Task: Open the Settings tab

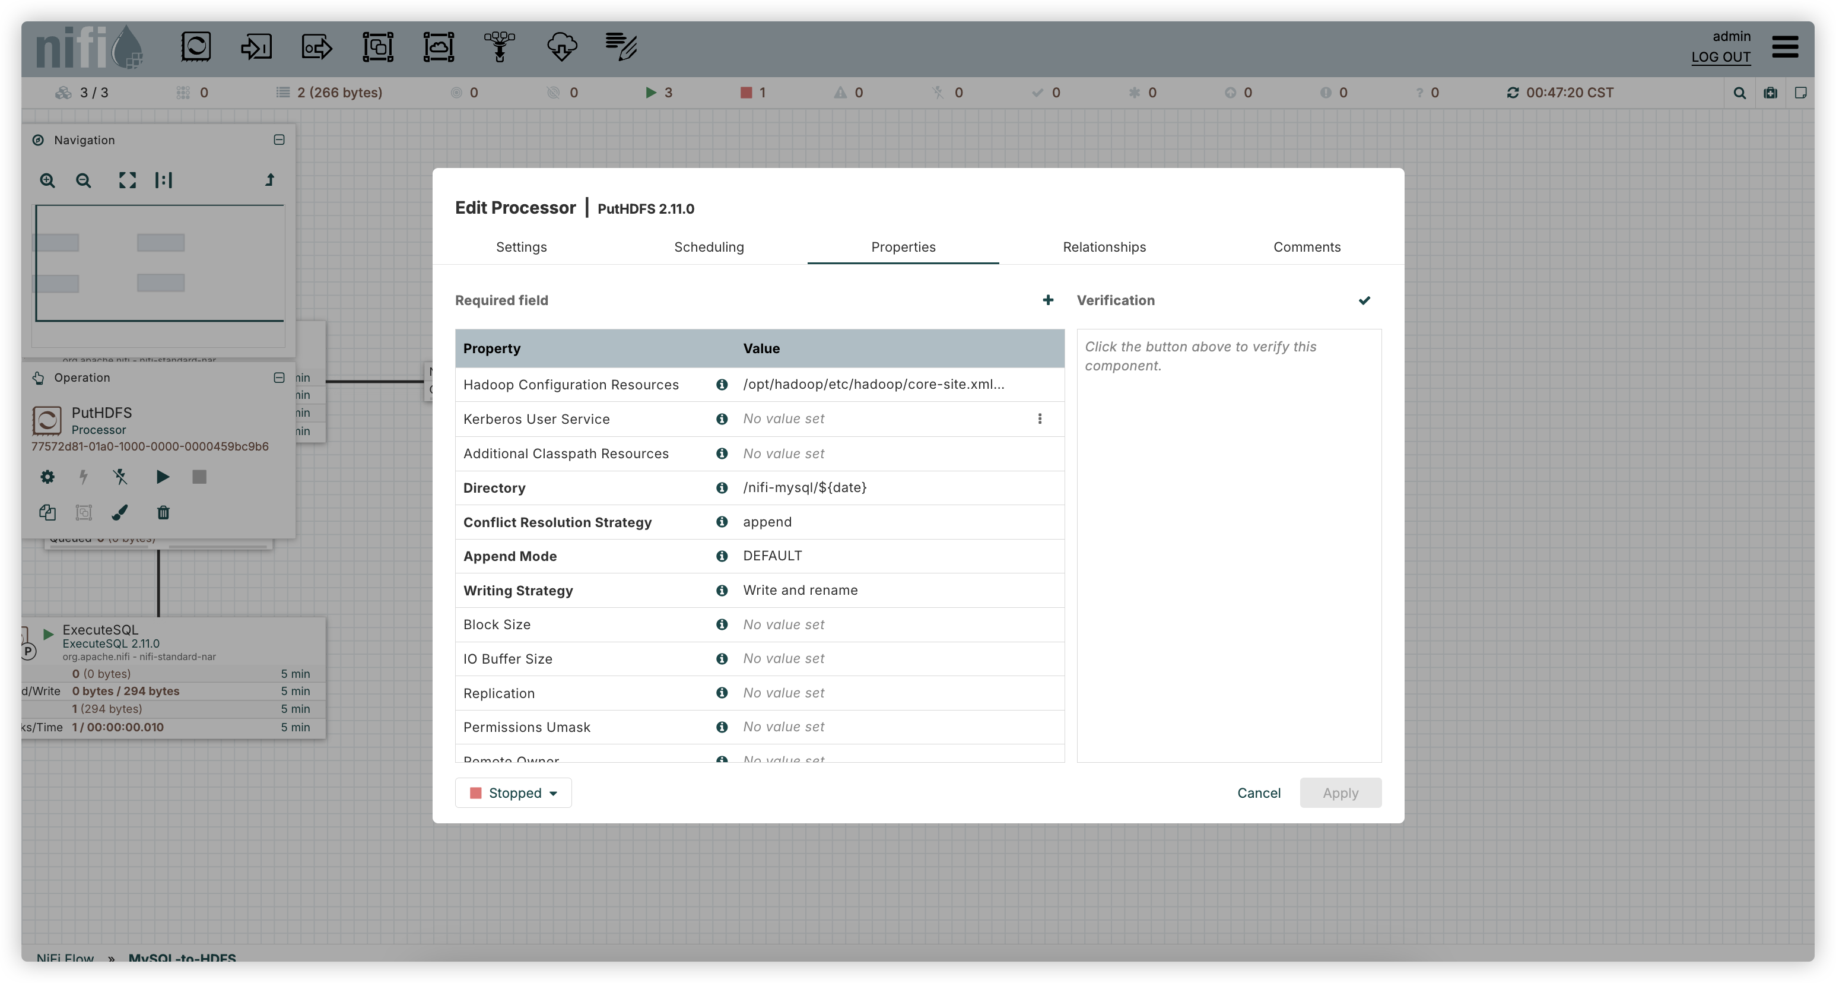Action: click(x=521, y=247)
